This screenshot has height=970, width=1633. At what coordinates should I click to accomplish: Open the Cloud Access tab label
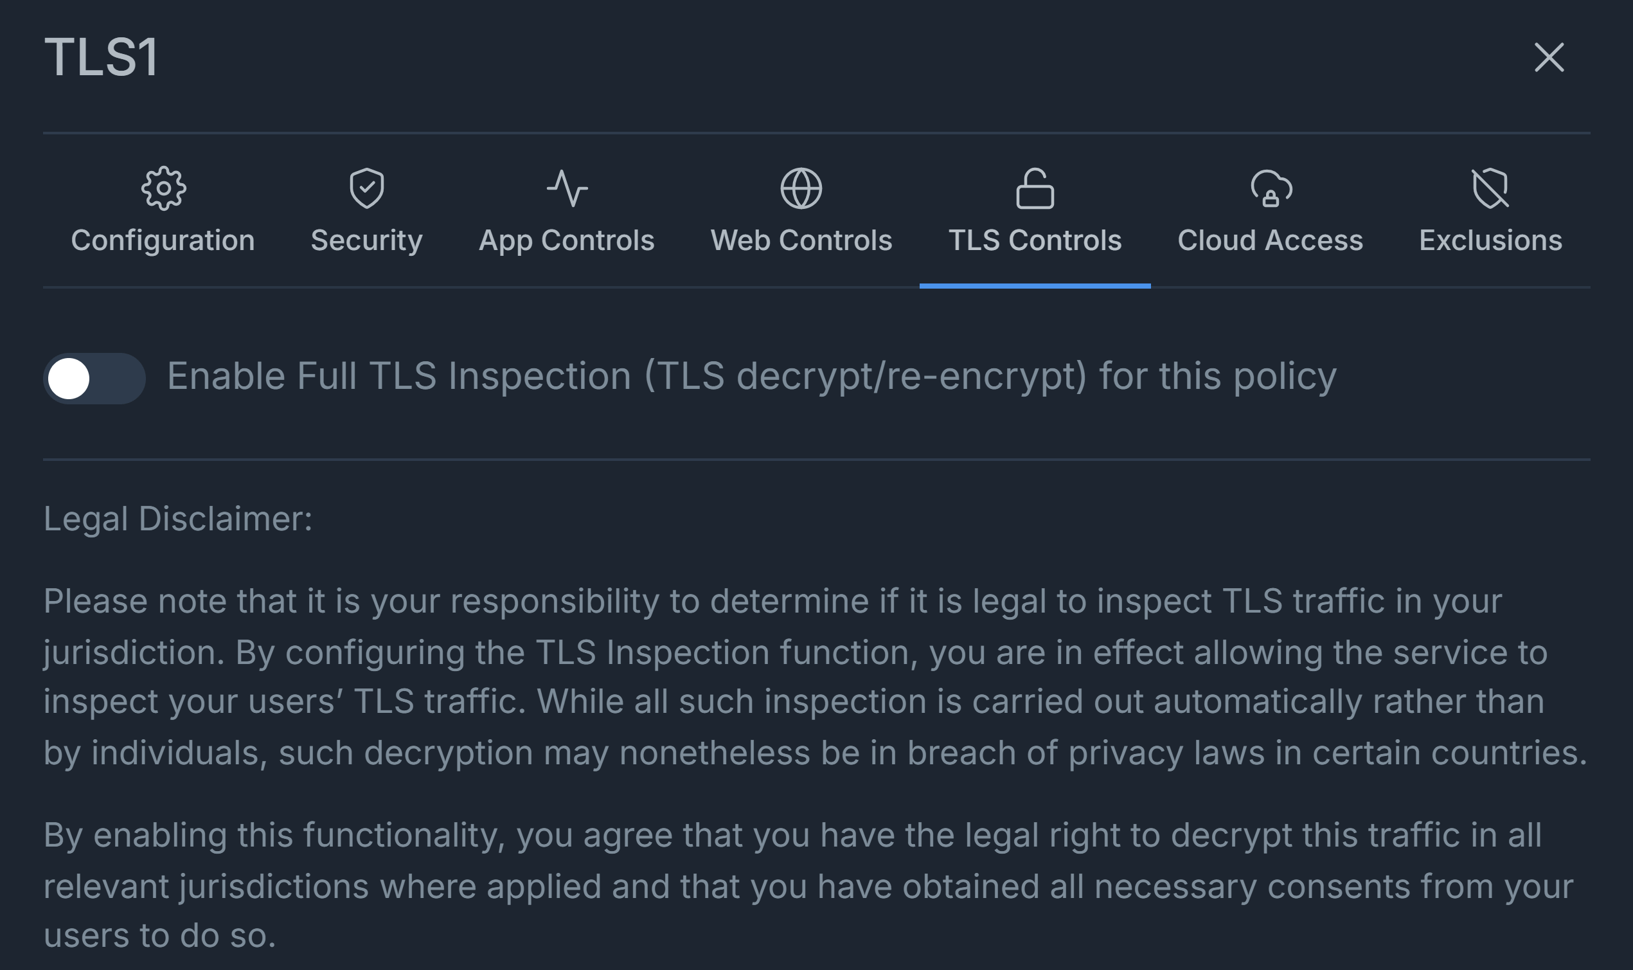tap(1271, 240)
